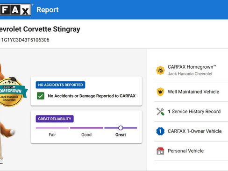Click the GREAT RELIABILITY purple label
228x171 pixels.
tap(55, 119)
